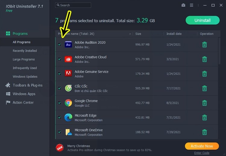Open Action Center

pos(23,102)
